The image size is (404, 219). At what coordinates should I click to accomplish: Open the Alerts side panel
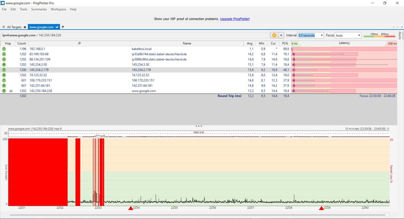[x=400, y=35]
